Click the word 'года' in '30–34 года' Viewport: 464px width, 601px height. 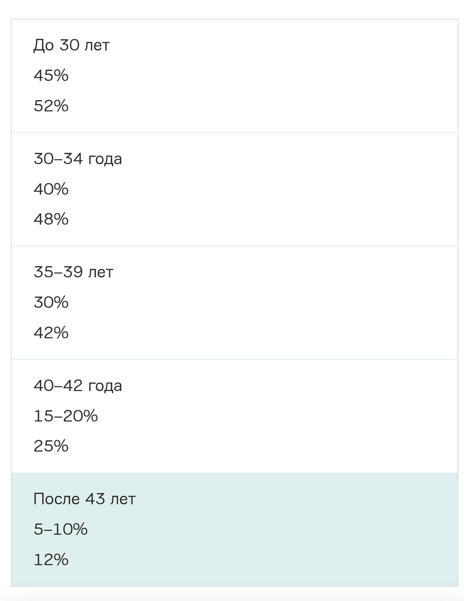coord(105,160)
